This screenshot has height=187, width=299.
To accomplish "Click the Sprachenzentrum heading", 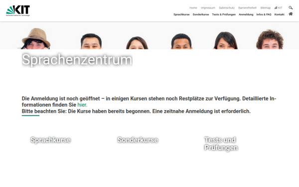I will (77, 60).
